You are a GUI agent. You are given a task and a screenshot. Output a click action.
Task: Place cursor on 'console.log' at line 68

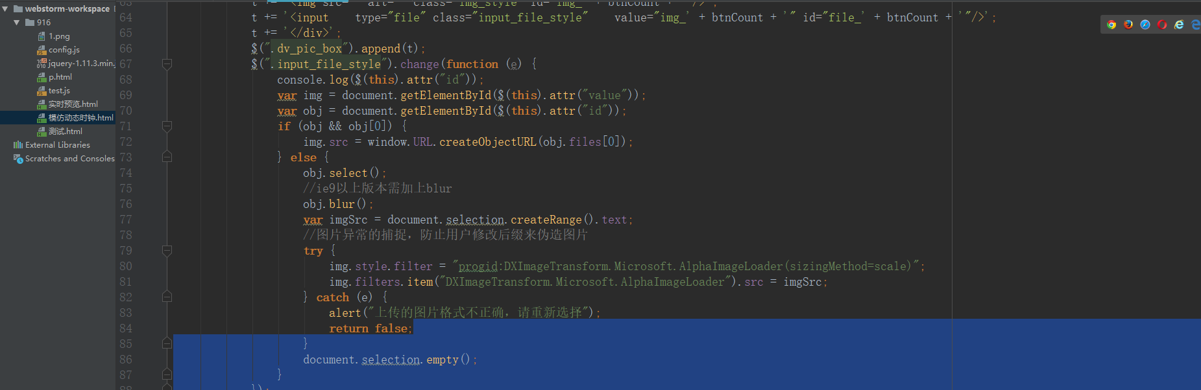[x=313, y=80]
